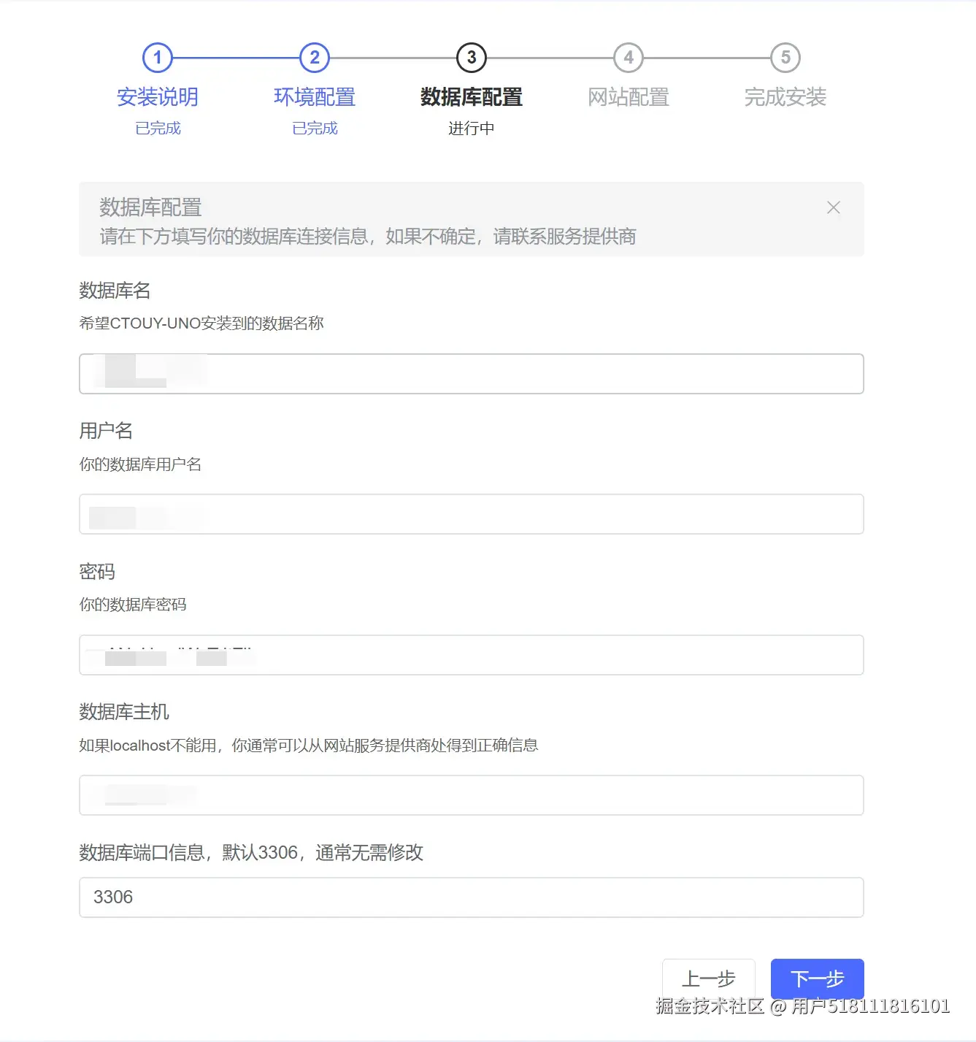
Task: Click the 数据库配置 heading in notice
Action: 151,208
